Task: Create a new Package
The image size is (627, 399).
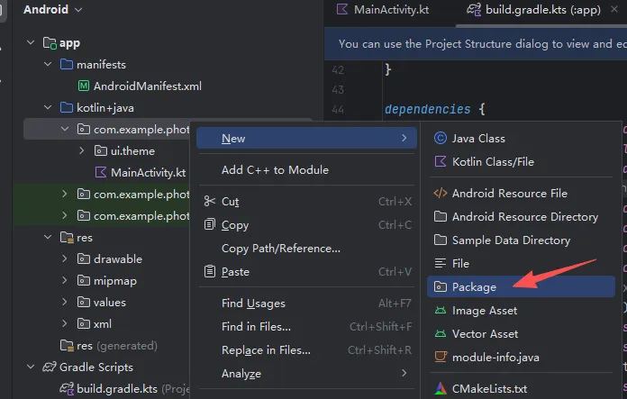Action: coord(521,286)
